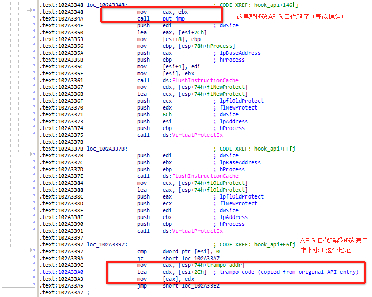Image resolution: width=372 pixels, height=297 pixels.
Task: Click the hook_api+E6 code xref
Action: (x=275, y=245)
